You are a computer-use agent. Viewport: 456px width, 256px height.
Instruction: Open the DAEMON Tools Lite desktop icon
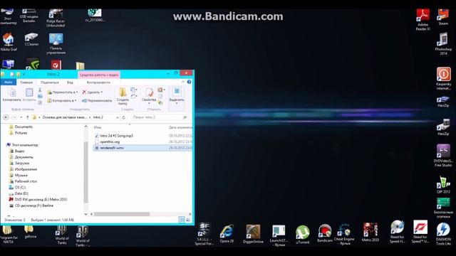443,234
